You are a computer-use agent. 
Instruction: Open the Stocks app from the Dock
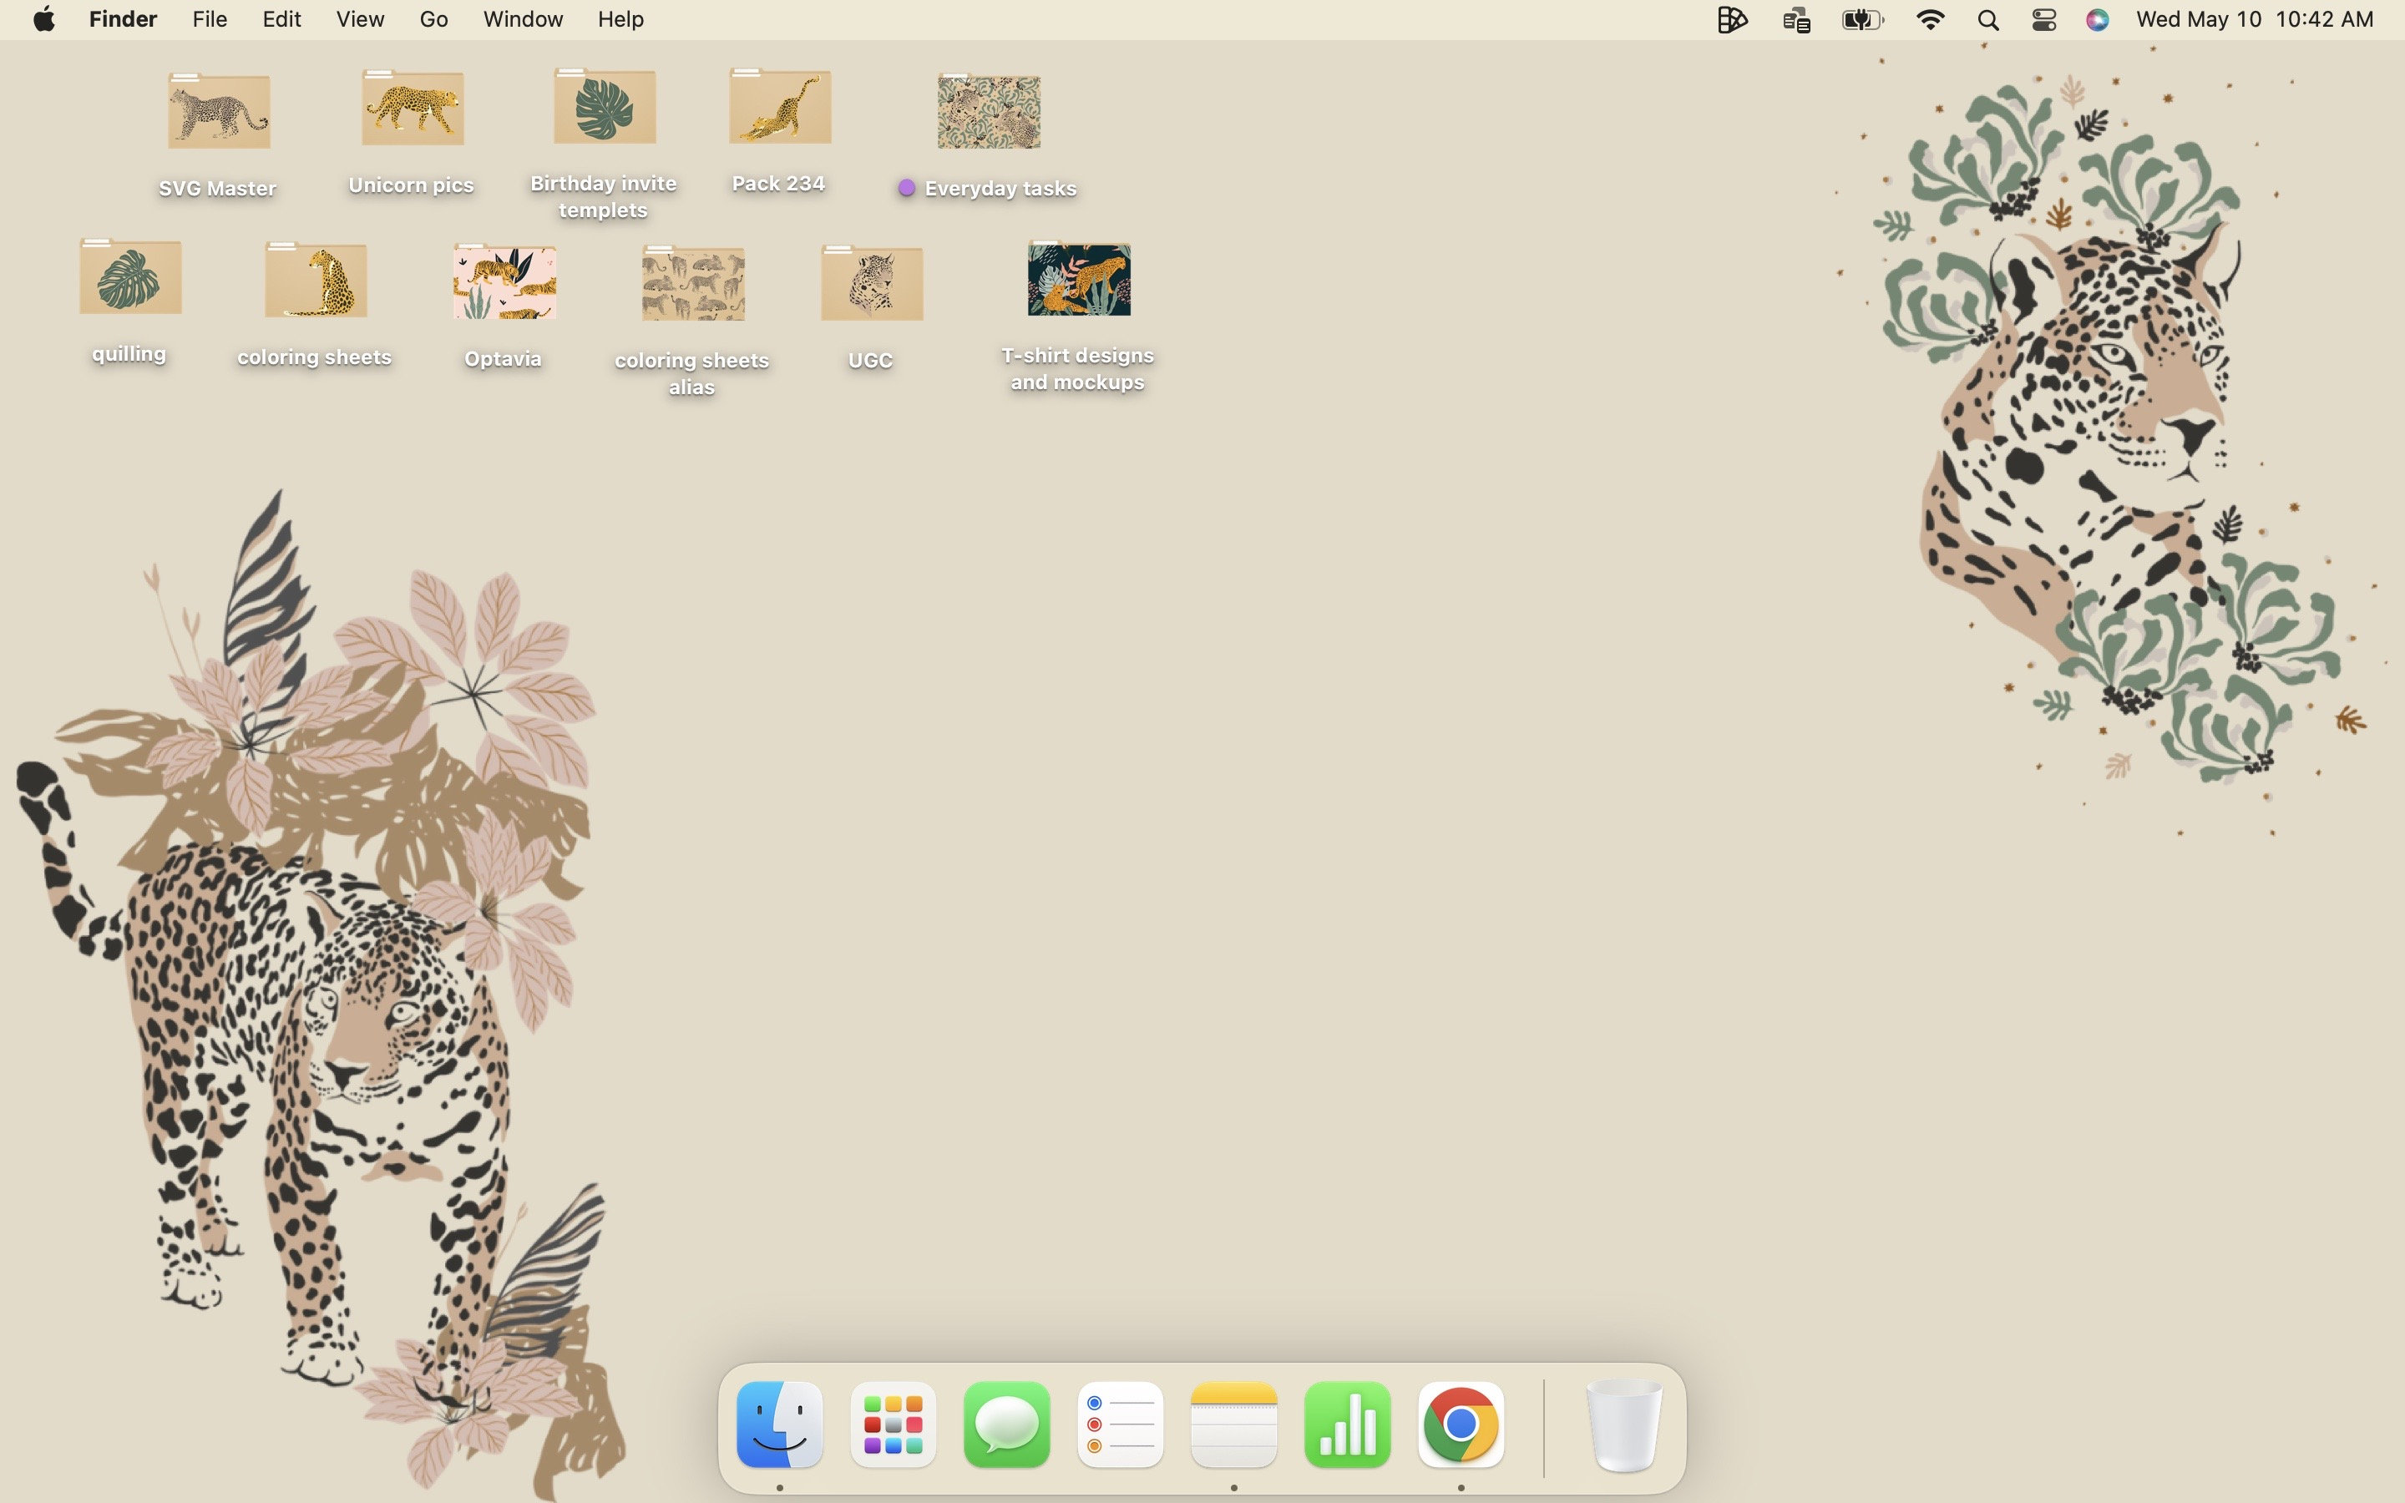point(1347,1425)
